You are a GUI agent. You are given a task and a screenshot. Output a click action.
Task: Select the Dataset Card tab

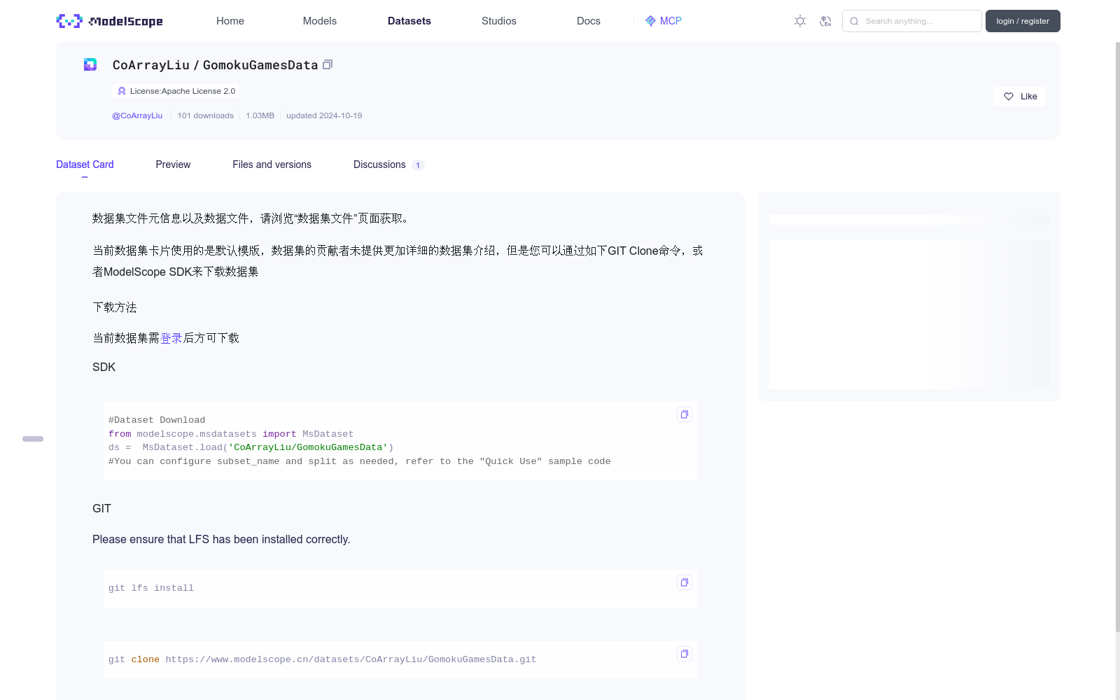(85, 164)
